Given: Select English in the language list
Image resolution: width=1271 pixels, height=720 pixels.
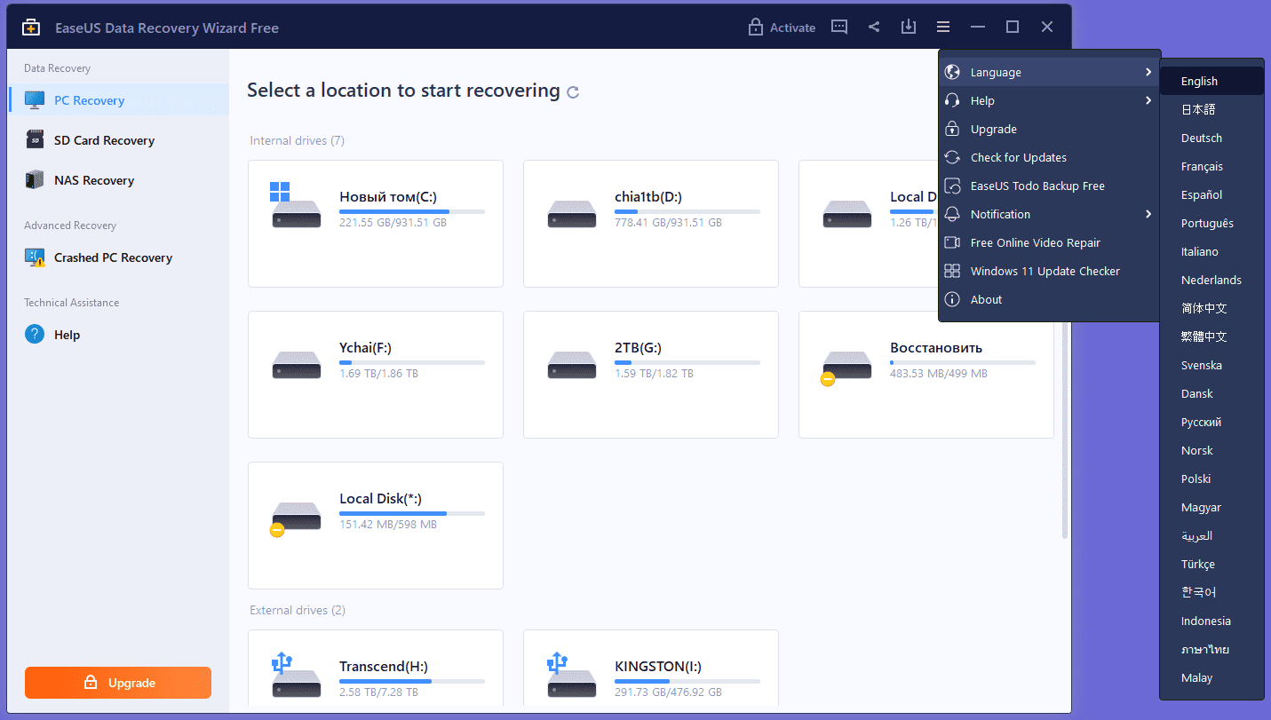Looking at the screenshot, I should (1211, 81).
